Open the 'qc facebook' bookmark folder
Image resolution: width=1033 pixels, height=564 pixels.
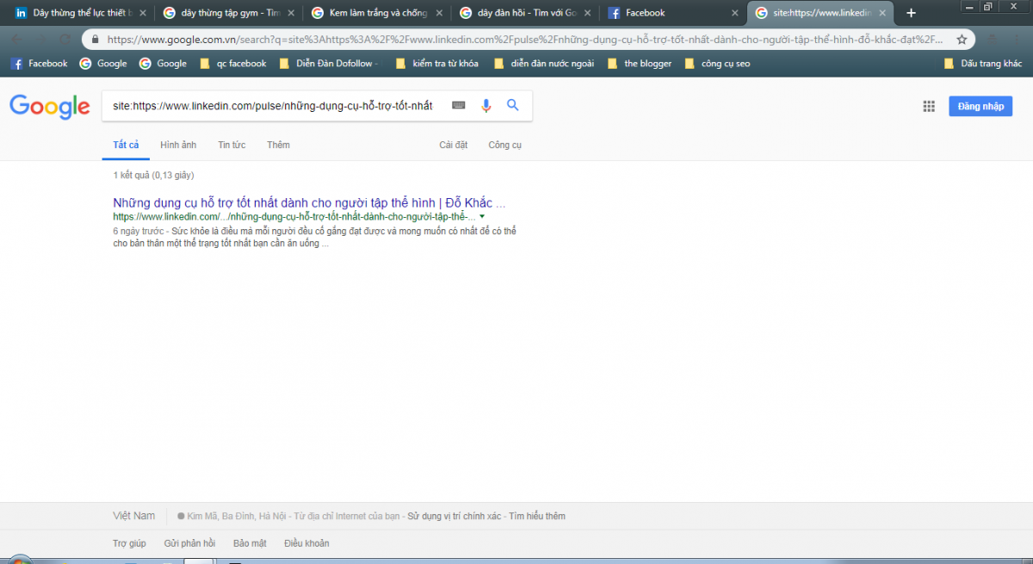(x=232, y=63)
